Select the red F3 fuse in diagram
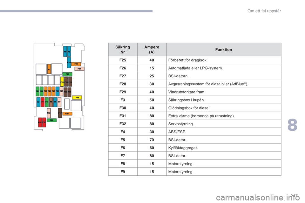 (x=43, y=102)
